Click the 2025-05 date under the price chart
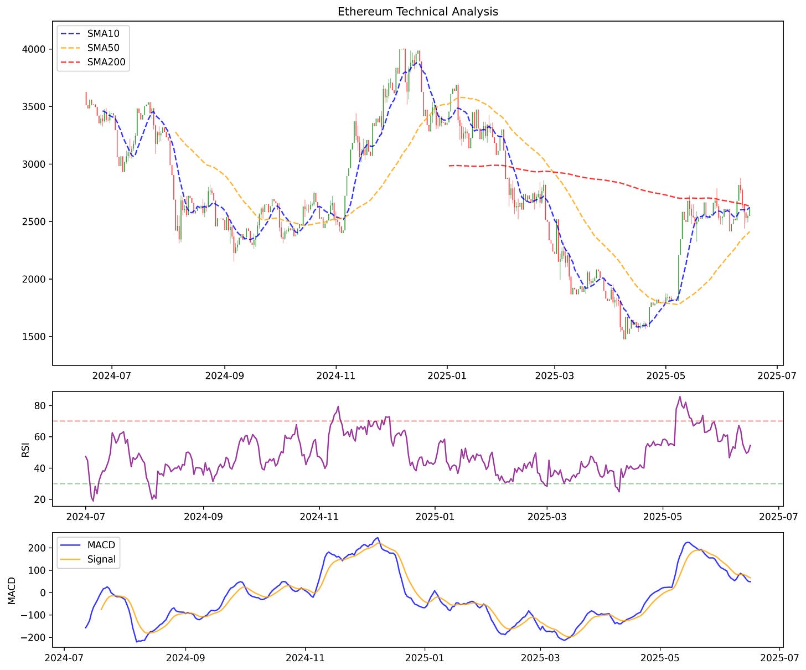This screenshot has width=806, height=670. pyautogui.click(x=666, y=376)
